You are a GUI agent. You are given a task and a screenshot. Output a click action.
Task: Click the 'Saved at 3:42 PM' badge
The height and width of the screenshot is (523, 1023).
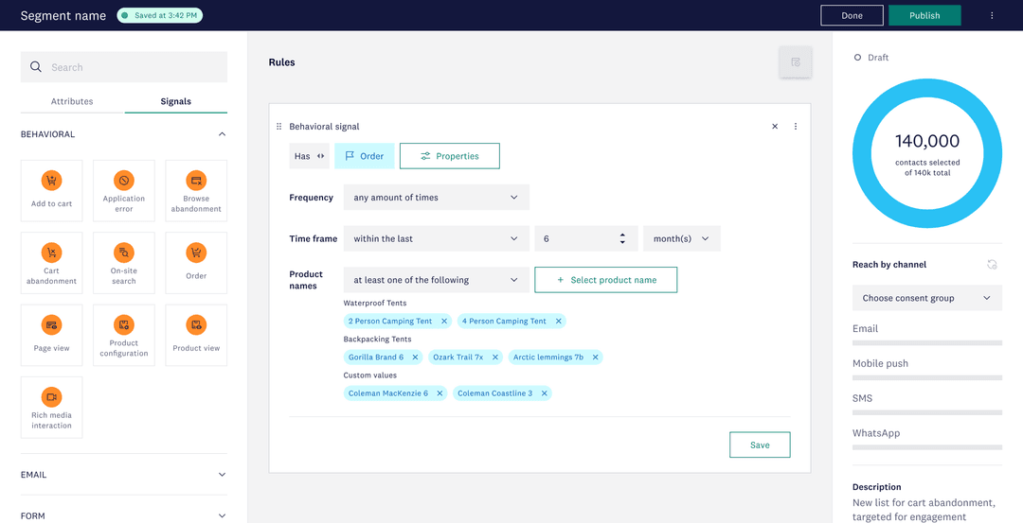point(160,15)
